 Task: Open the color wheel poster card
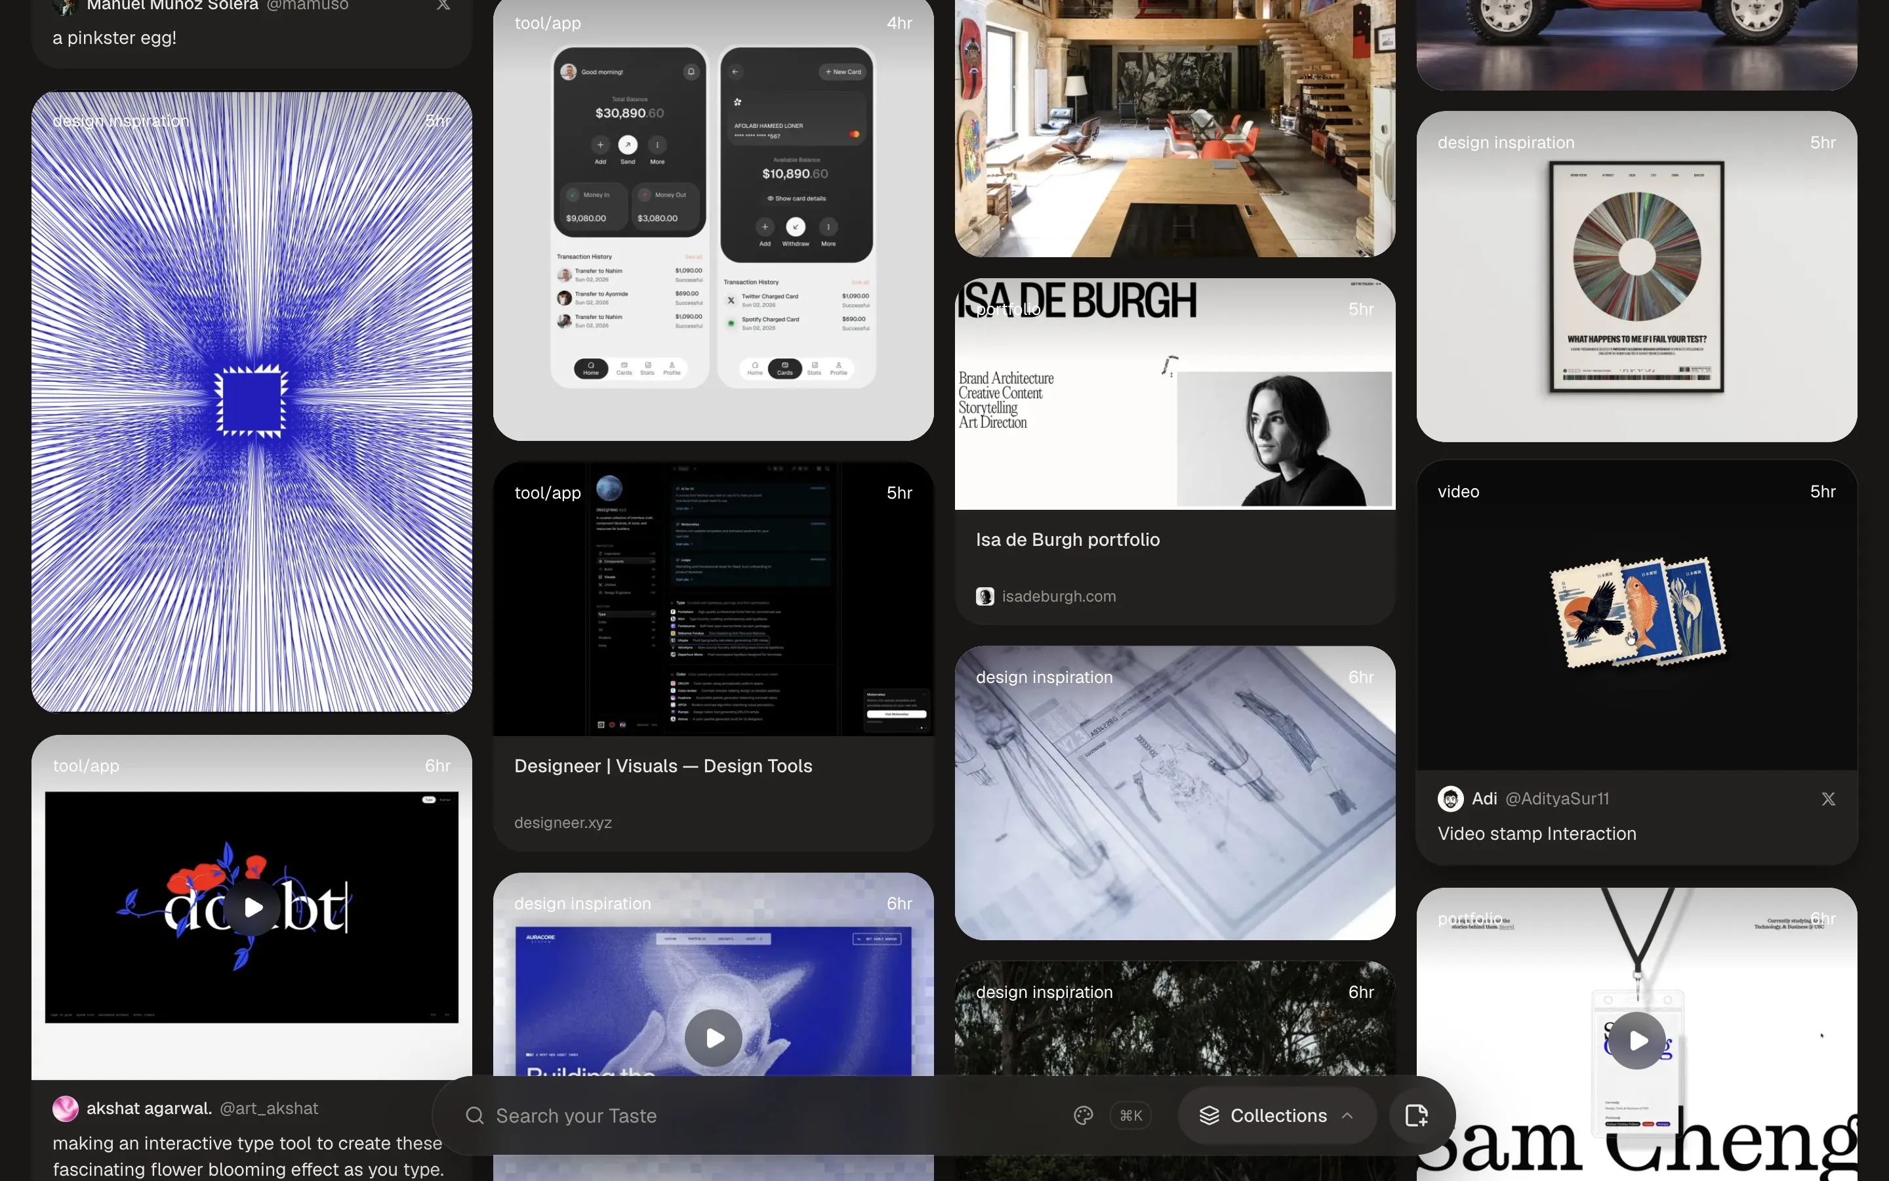point(1637,276)
